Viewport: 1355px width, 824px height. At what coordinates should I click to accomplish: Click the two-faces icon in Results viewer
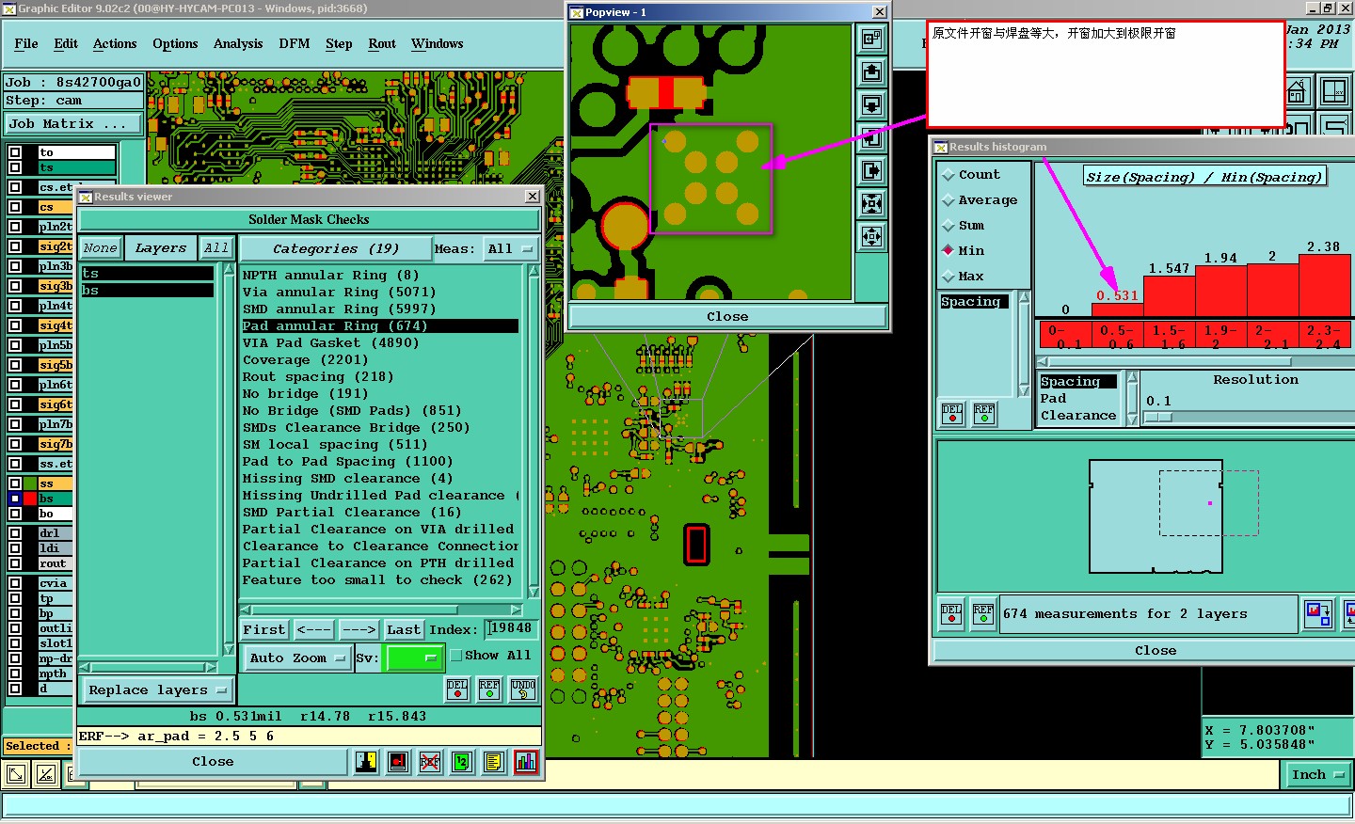pos(366,762)
